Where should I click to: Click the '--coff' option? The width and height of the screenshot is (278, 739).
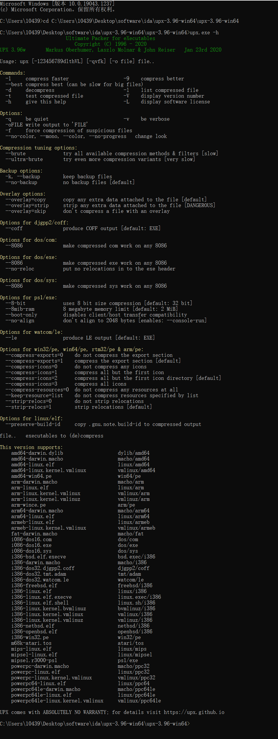(14, 228)
